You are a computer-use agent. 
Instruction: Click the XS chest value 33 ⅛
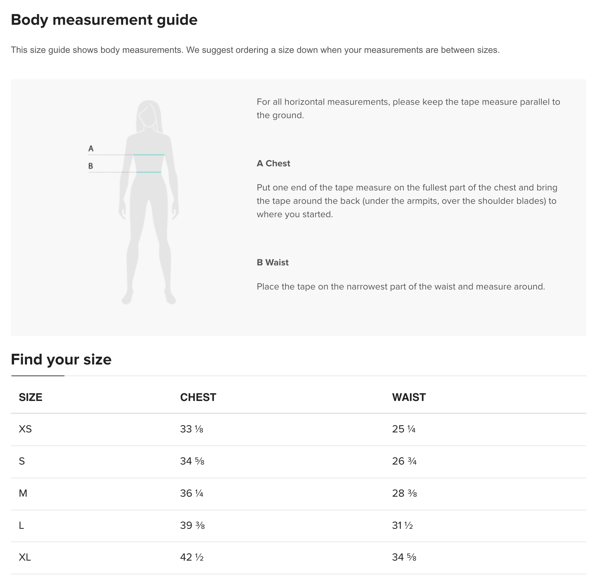[x=191, y=429]
